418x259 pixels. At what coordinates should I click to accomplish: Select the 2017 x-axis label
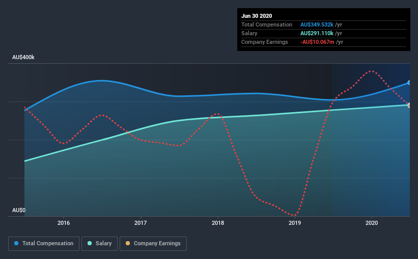pyautogui.click(x=141, y=223)
